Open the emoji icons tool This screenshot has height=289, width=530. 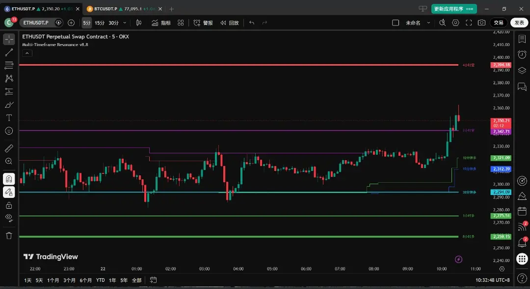[x=9, y=131]
